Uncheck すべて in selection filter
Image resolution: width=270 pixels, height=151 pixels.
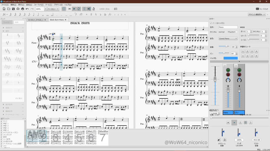2,121
